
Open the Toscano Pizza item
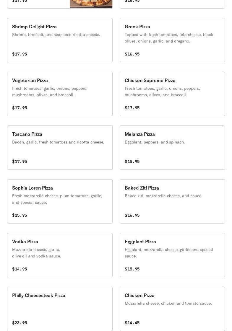pyautogui.click(x=60, y=148)
